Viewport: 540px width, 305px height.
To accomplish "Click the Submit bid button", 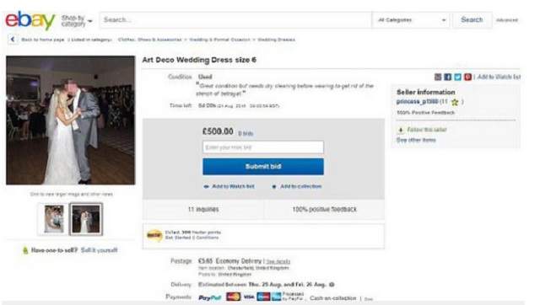I will 263,167.
